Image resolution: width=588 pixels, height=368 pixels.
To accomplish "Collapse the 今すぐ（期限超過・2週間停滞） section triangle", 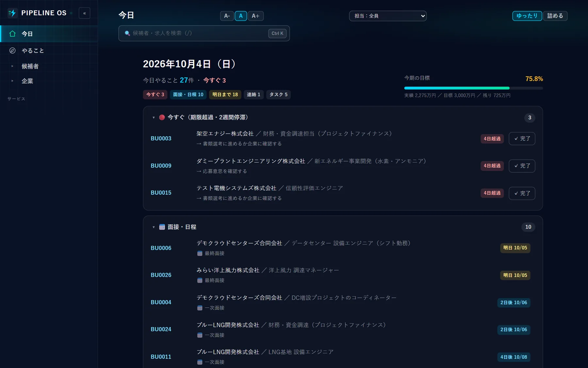I will tap(154, 117).
